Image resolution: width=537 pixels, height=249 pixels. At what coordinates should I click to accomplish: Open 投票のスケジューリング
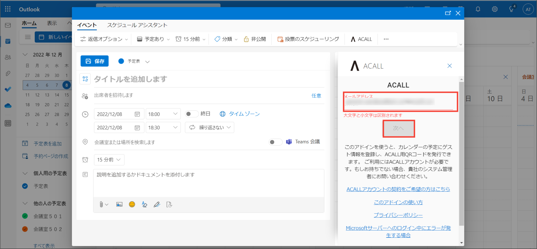tap(308, 39)
